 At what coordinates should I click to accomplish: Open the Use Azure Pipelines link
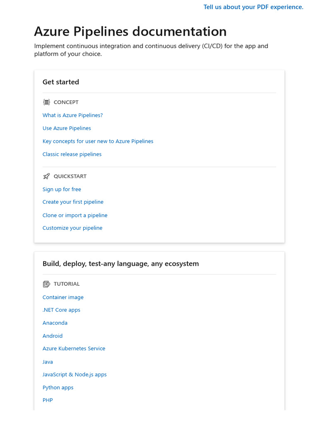coord(67,128)
